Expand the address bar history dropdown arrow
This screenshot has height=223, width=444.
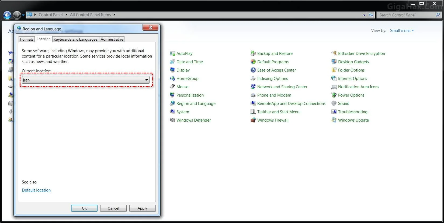tap(364, 15)
